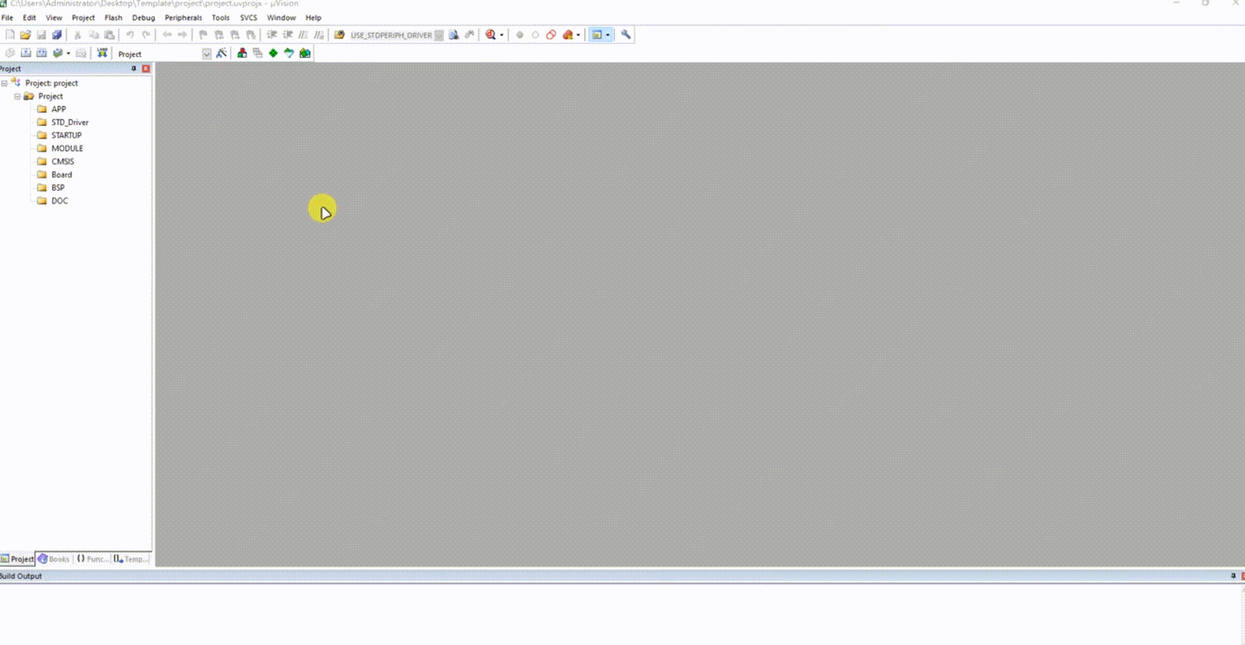Click the Undo arrow icon
The height and width of the screenshot is (645, 1245).
[x=130, y=35]
